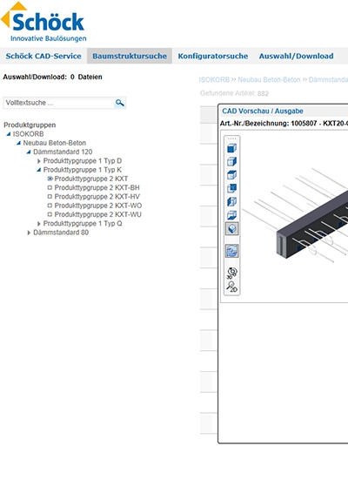Click the 'CAD Vorschau / Ausgabe' title

[x=263, y=111]
